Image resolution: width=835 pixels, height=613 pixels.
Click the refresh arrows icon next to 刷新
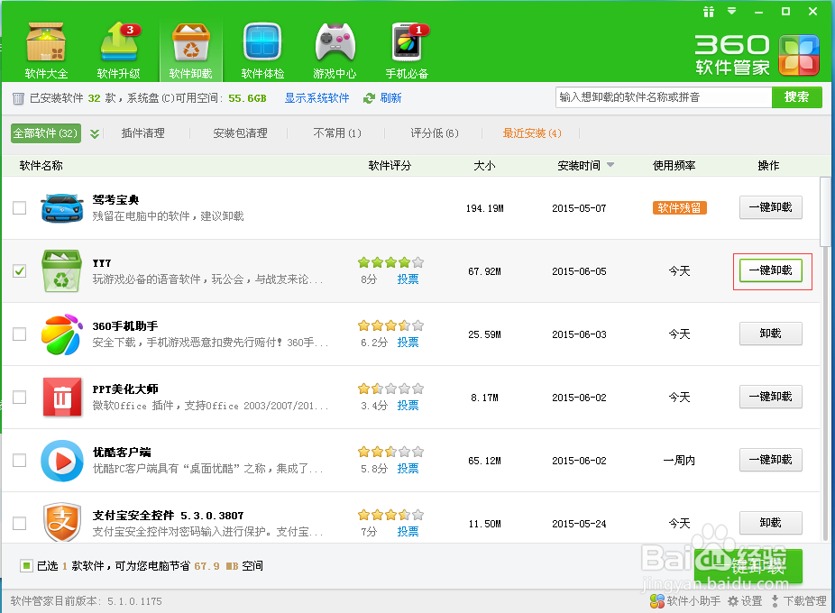[x=369, y=98]
